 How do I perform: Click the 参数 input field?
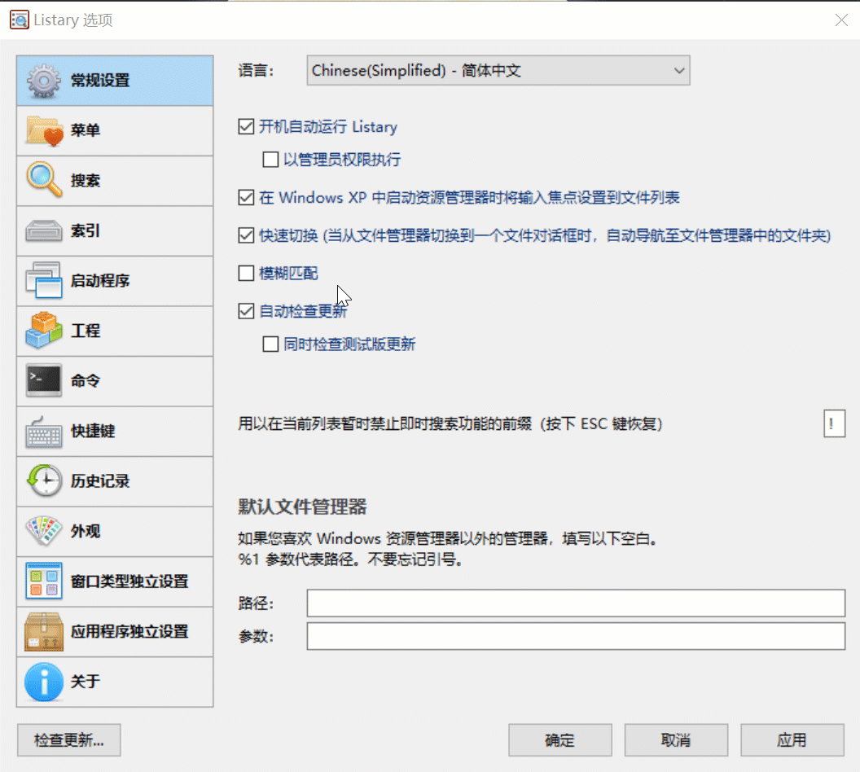click(x=576, y=636)
